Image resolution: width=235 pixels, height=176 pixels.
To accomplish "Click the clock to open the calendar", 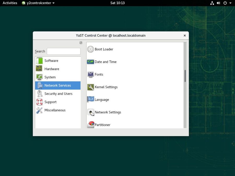I will [x=118, y=3].
